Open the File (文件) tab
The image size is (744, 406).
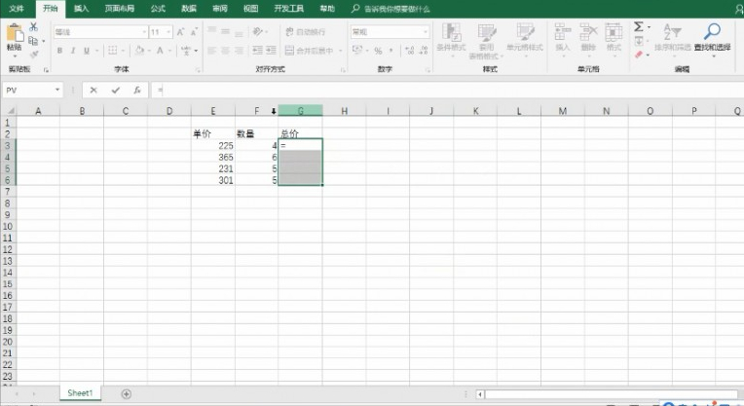coord(17,9)
